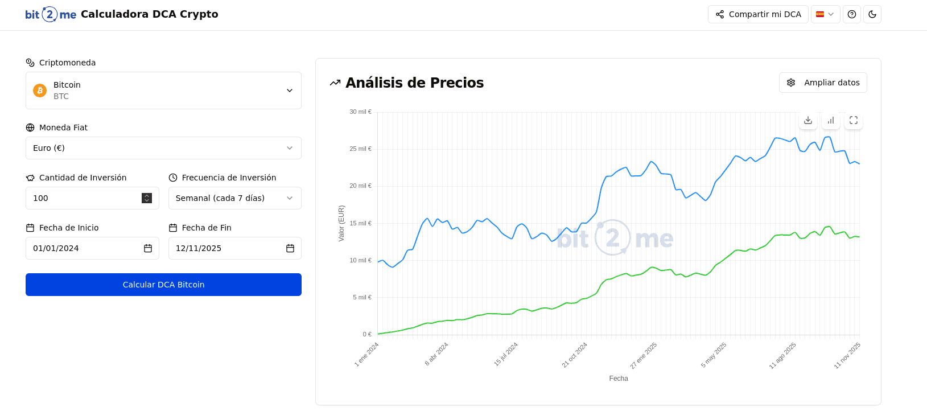Open the end date calendar picker icon
927x411 pixels.
(x=290, y=248)
